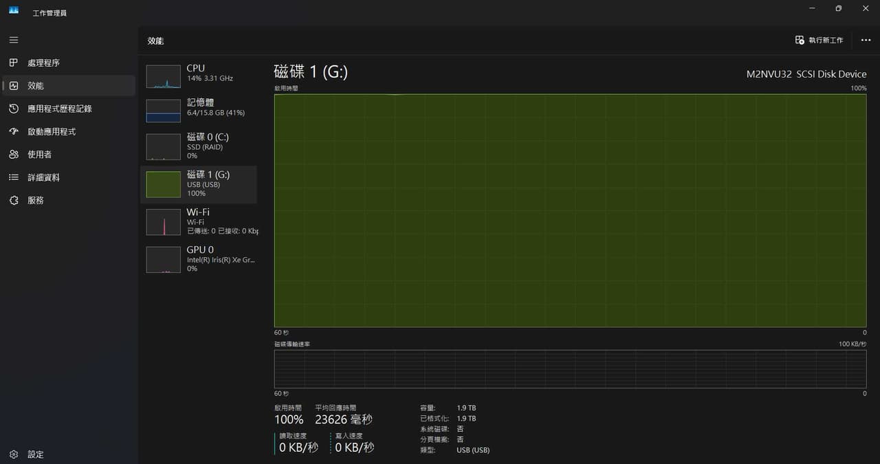The width and height of the screenshot is (880, 464).
Task: Open 應用程式歷程記錄 (App history) page
Action: point(68,109)
